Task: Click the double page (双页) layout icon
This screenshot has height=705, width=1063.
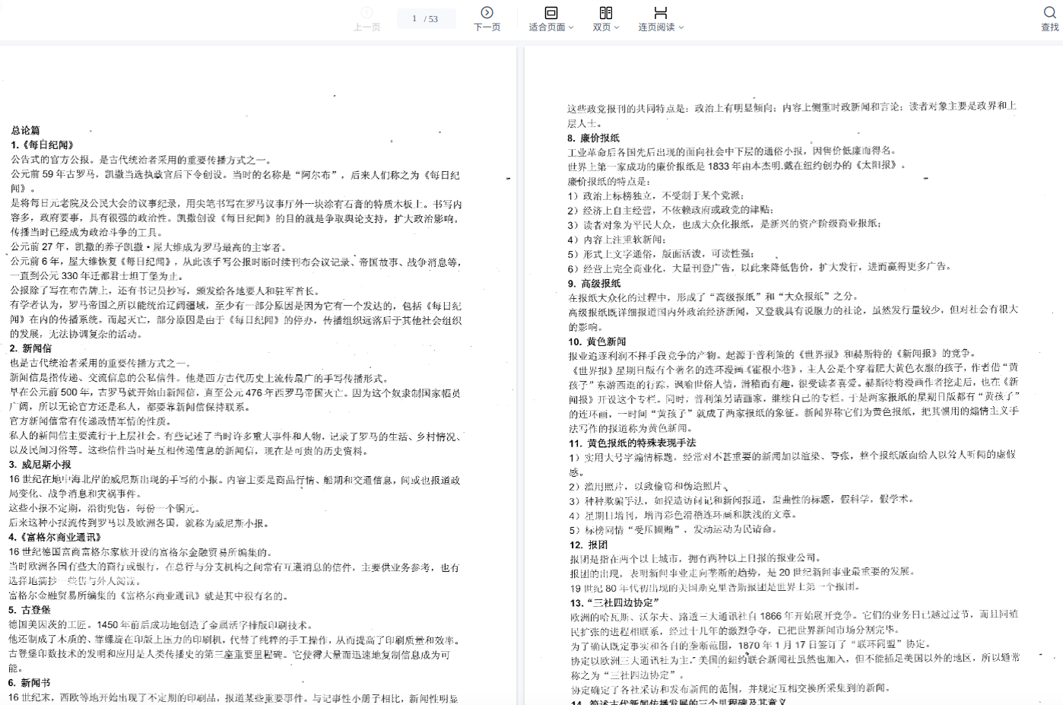Action: (605, 12)
